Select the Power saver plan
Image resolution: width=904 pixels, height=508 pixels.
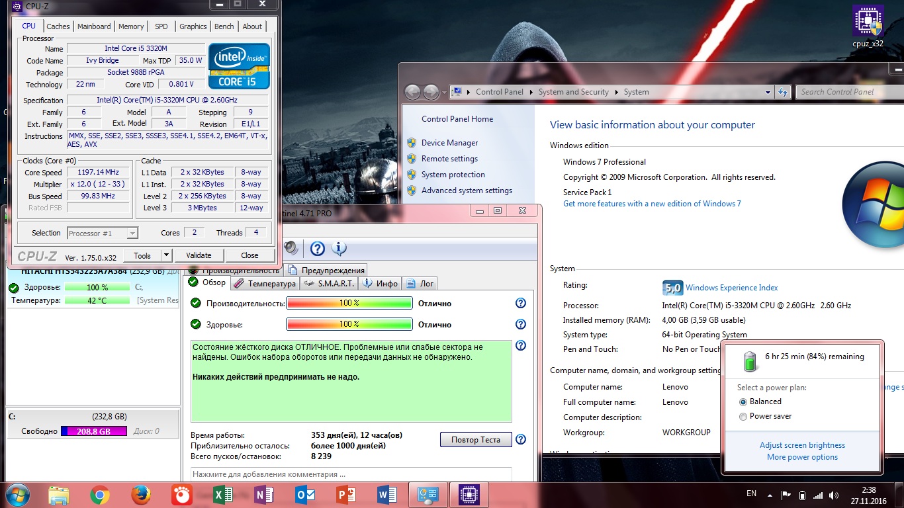[743, 417]
